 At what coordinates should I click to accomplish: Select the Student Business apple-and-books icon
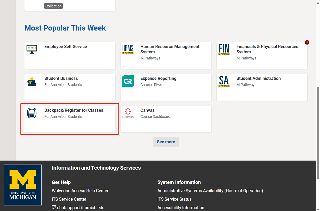tap(32, 81)
